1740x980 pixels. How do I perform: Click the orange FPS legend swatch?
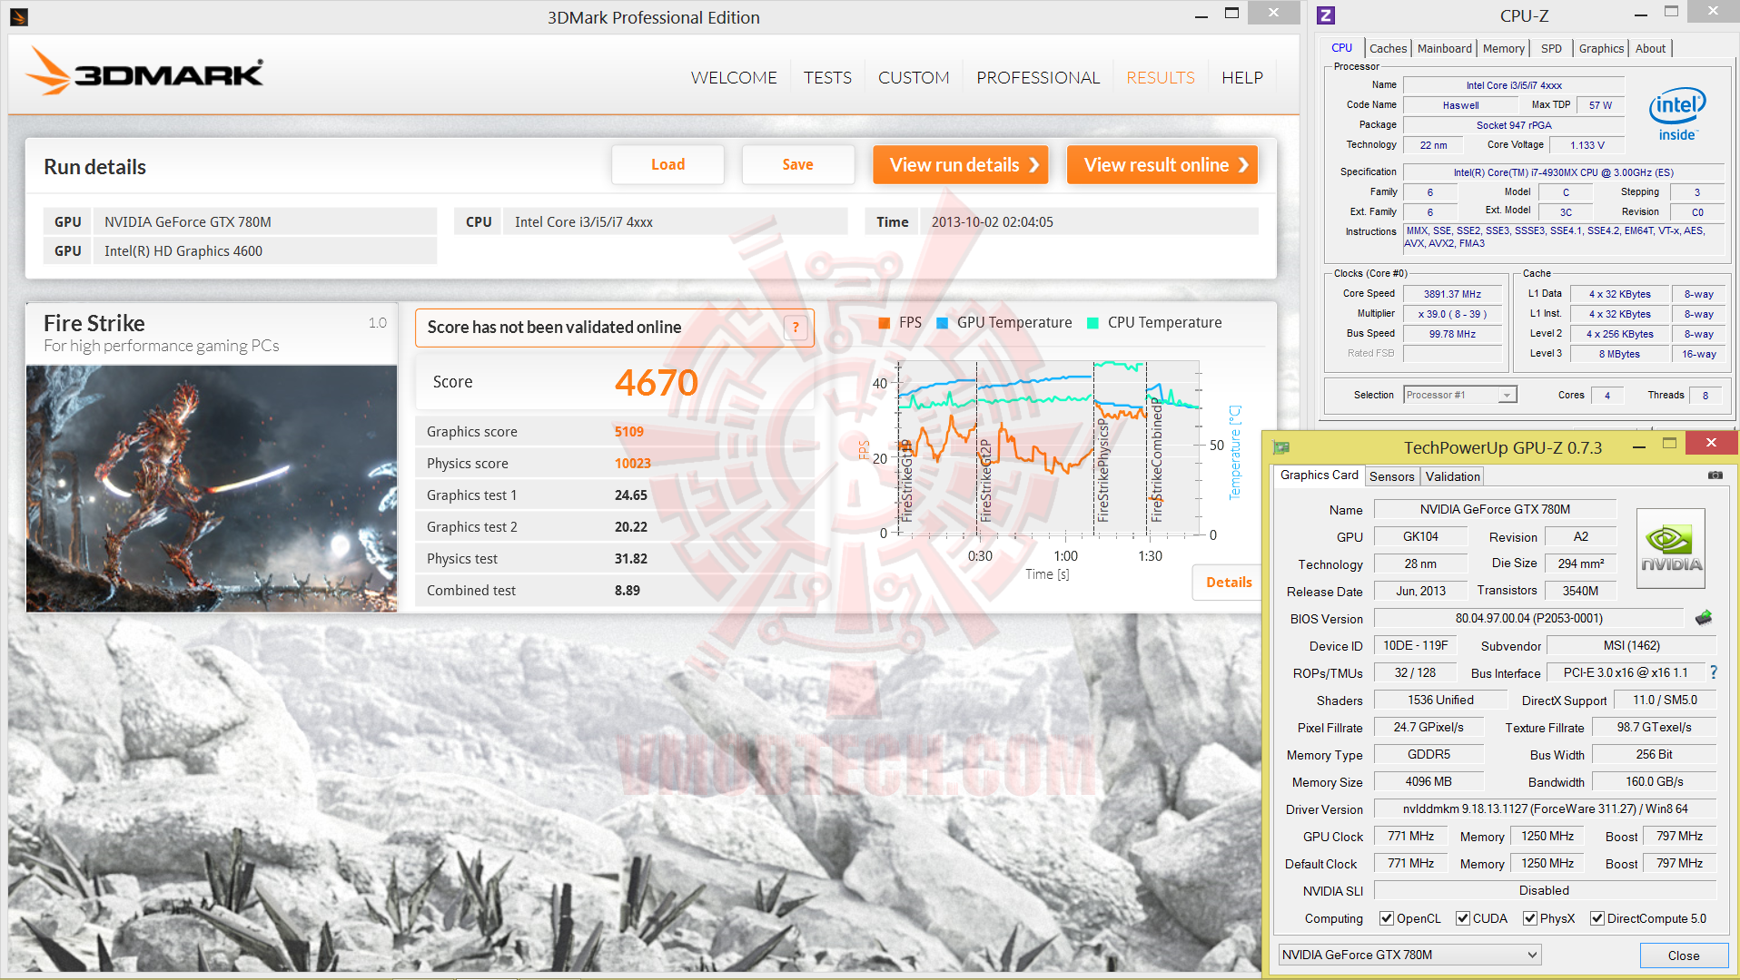point(885,323)
